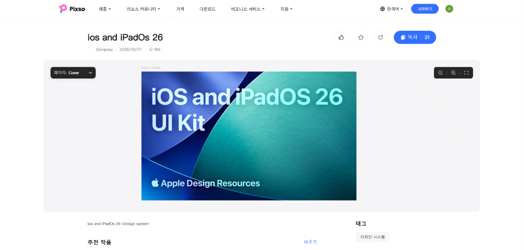This screenshot has width=524, height=250.
Task: Go to 가격 pricing page
Action: (x=180, y=9)
